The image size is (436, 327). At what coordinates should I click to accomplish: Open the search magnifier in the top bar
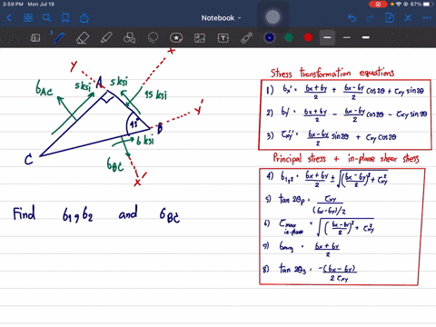46,18
